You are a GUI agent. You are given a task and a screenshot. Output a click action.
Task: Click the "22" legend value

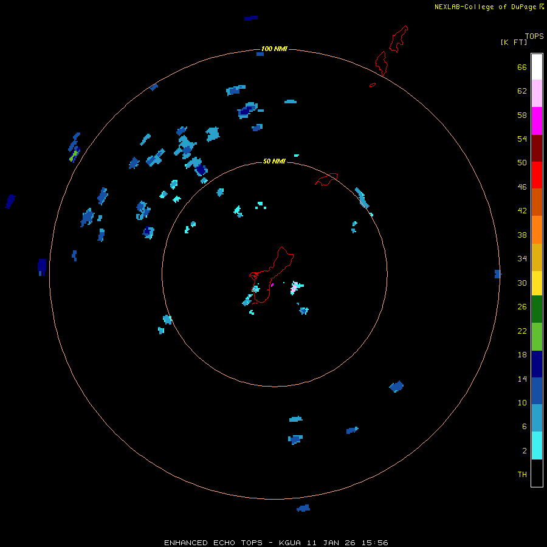(522, 331)
